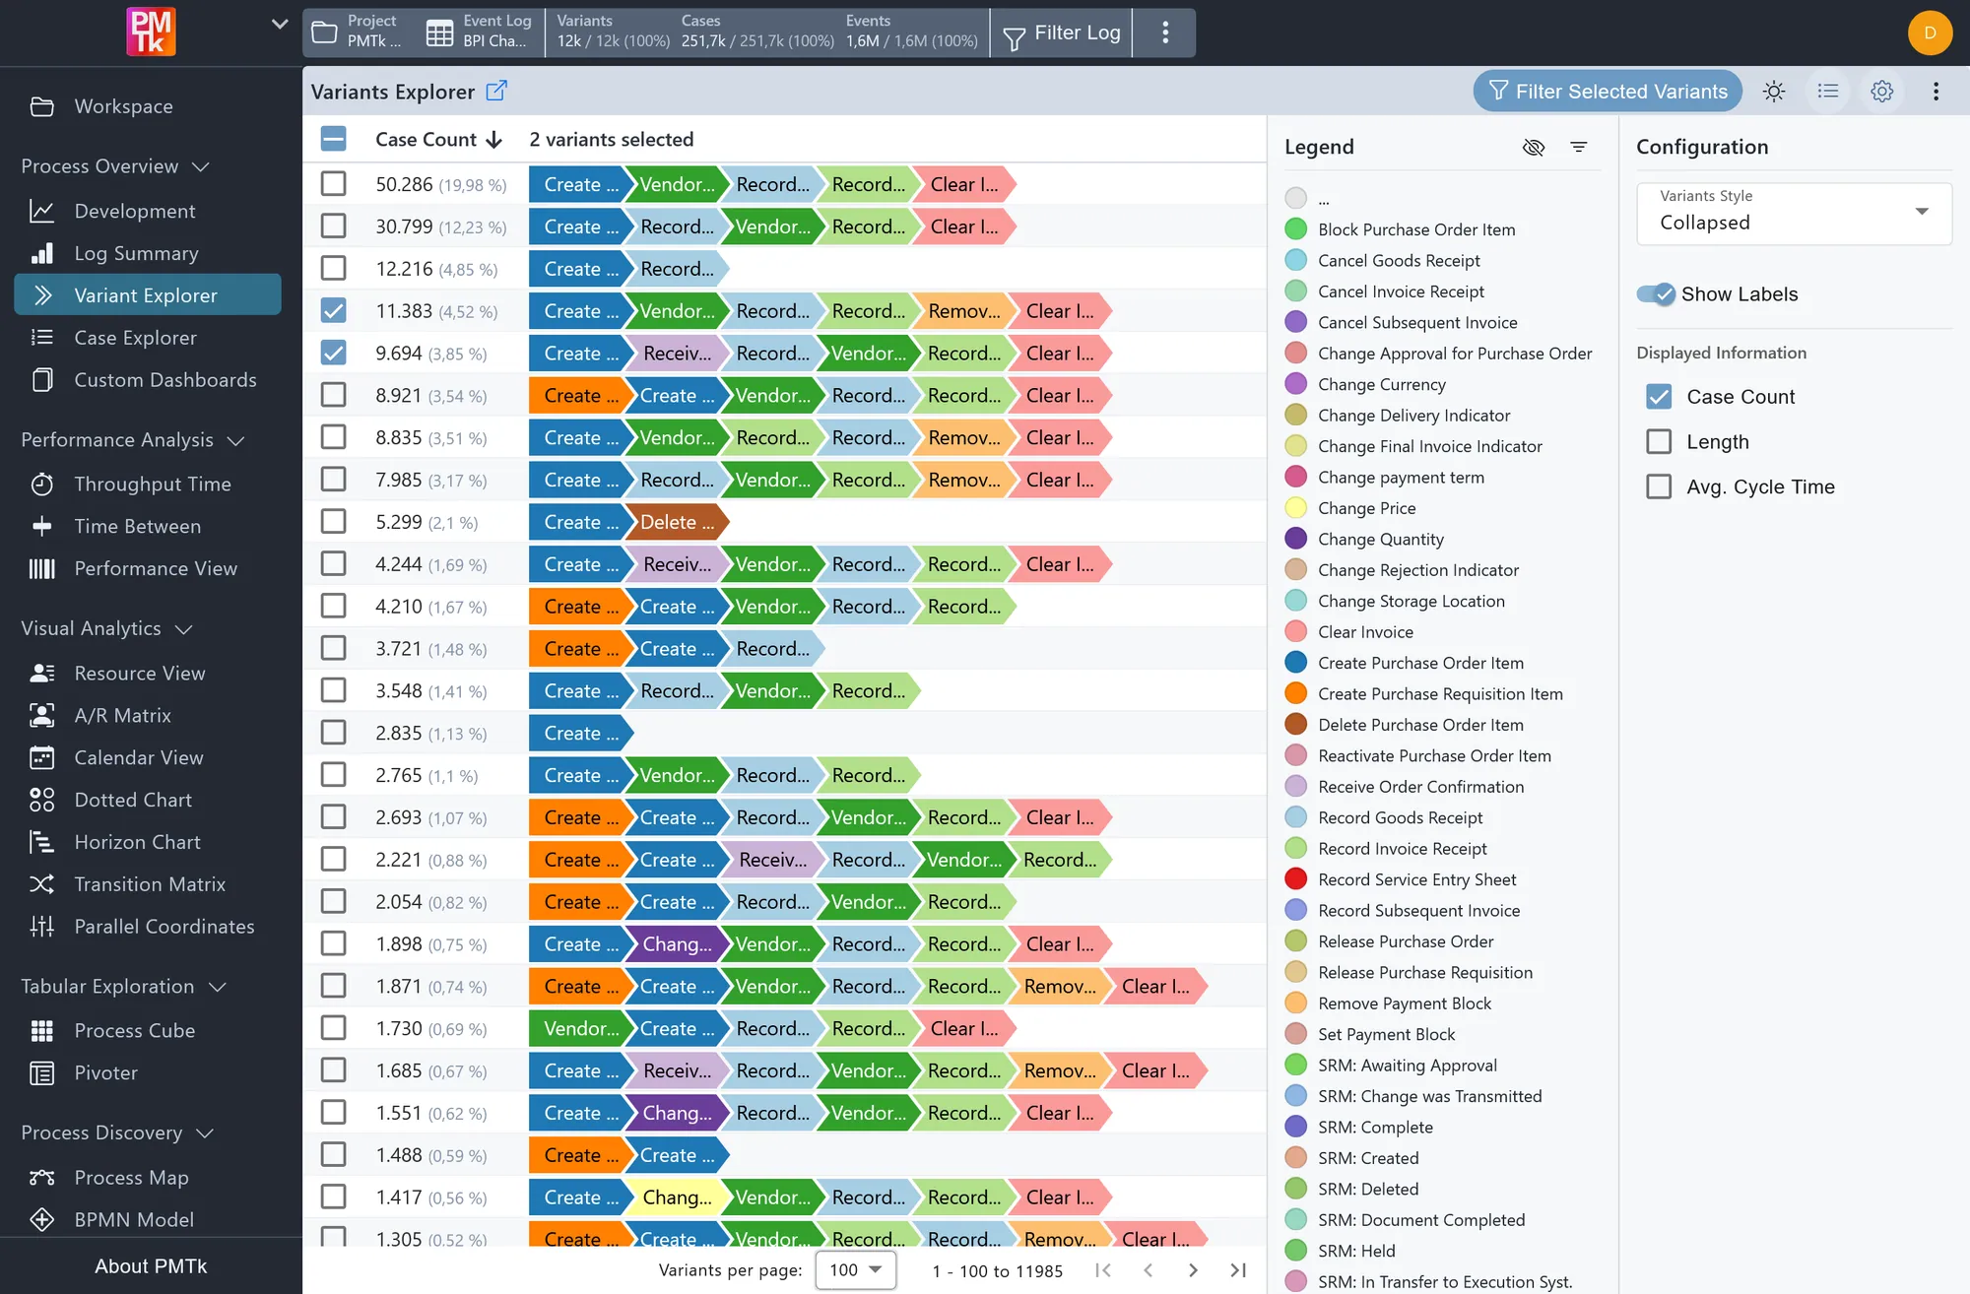1970x1294 pixels.
Task: Enable the Length checkbox
Action: point(1659,442)
